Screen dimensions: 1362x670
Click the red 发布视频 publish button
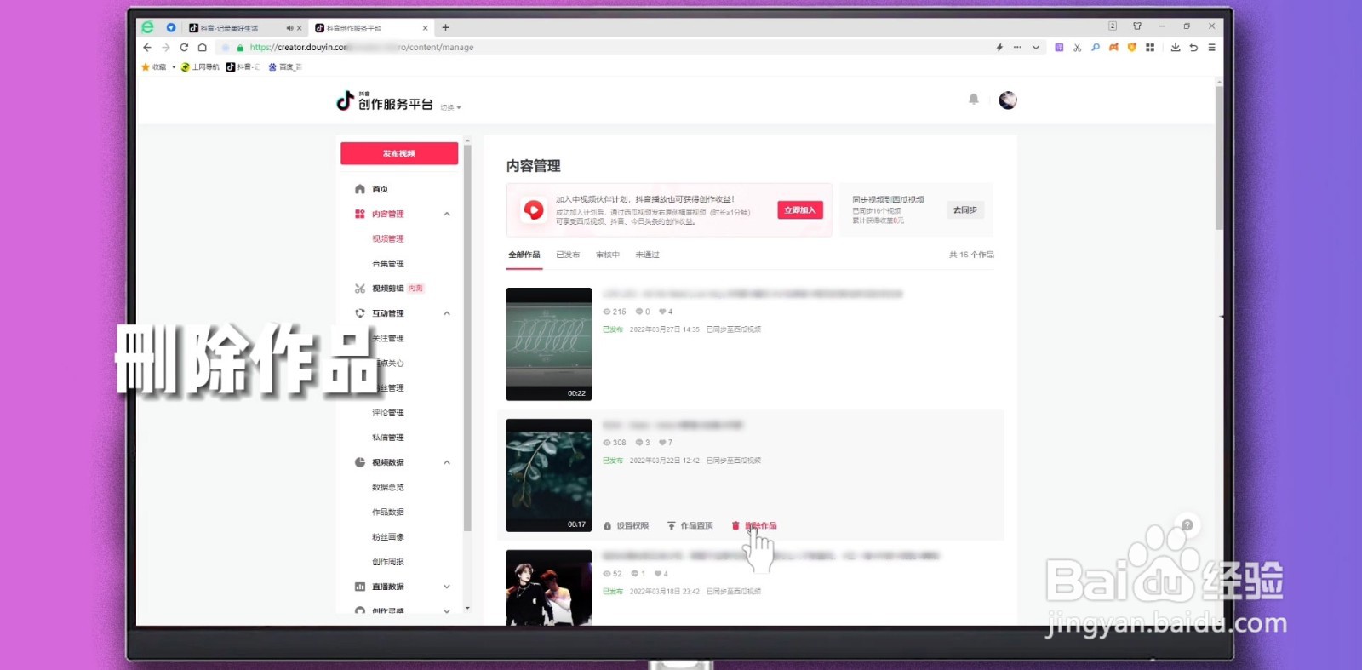[399, 153]
